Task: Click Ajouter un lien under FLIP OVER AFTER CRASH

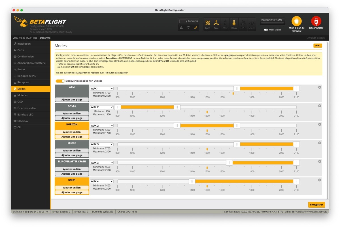Action: point(72,169)
